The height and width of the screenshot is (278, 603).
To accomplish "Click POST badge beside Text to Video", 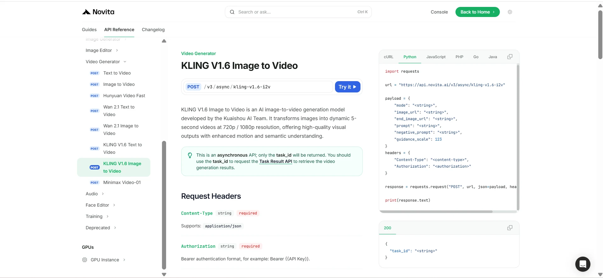I will tap(94, 73).
